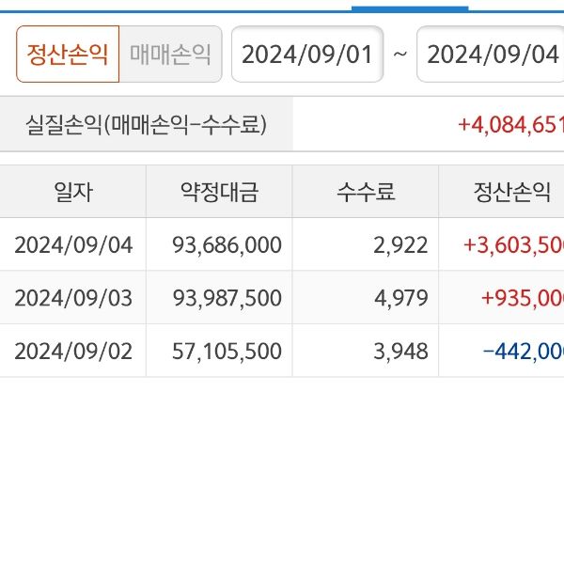The height and width of the screenshot is (564, 564).
Task: Click the 93,987,500 약정대금 cell
Action: (x=227, y=298)
